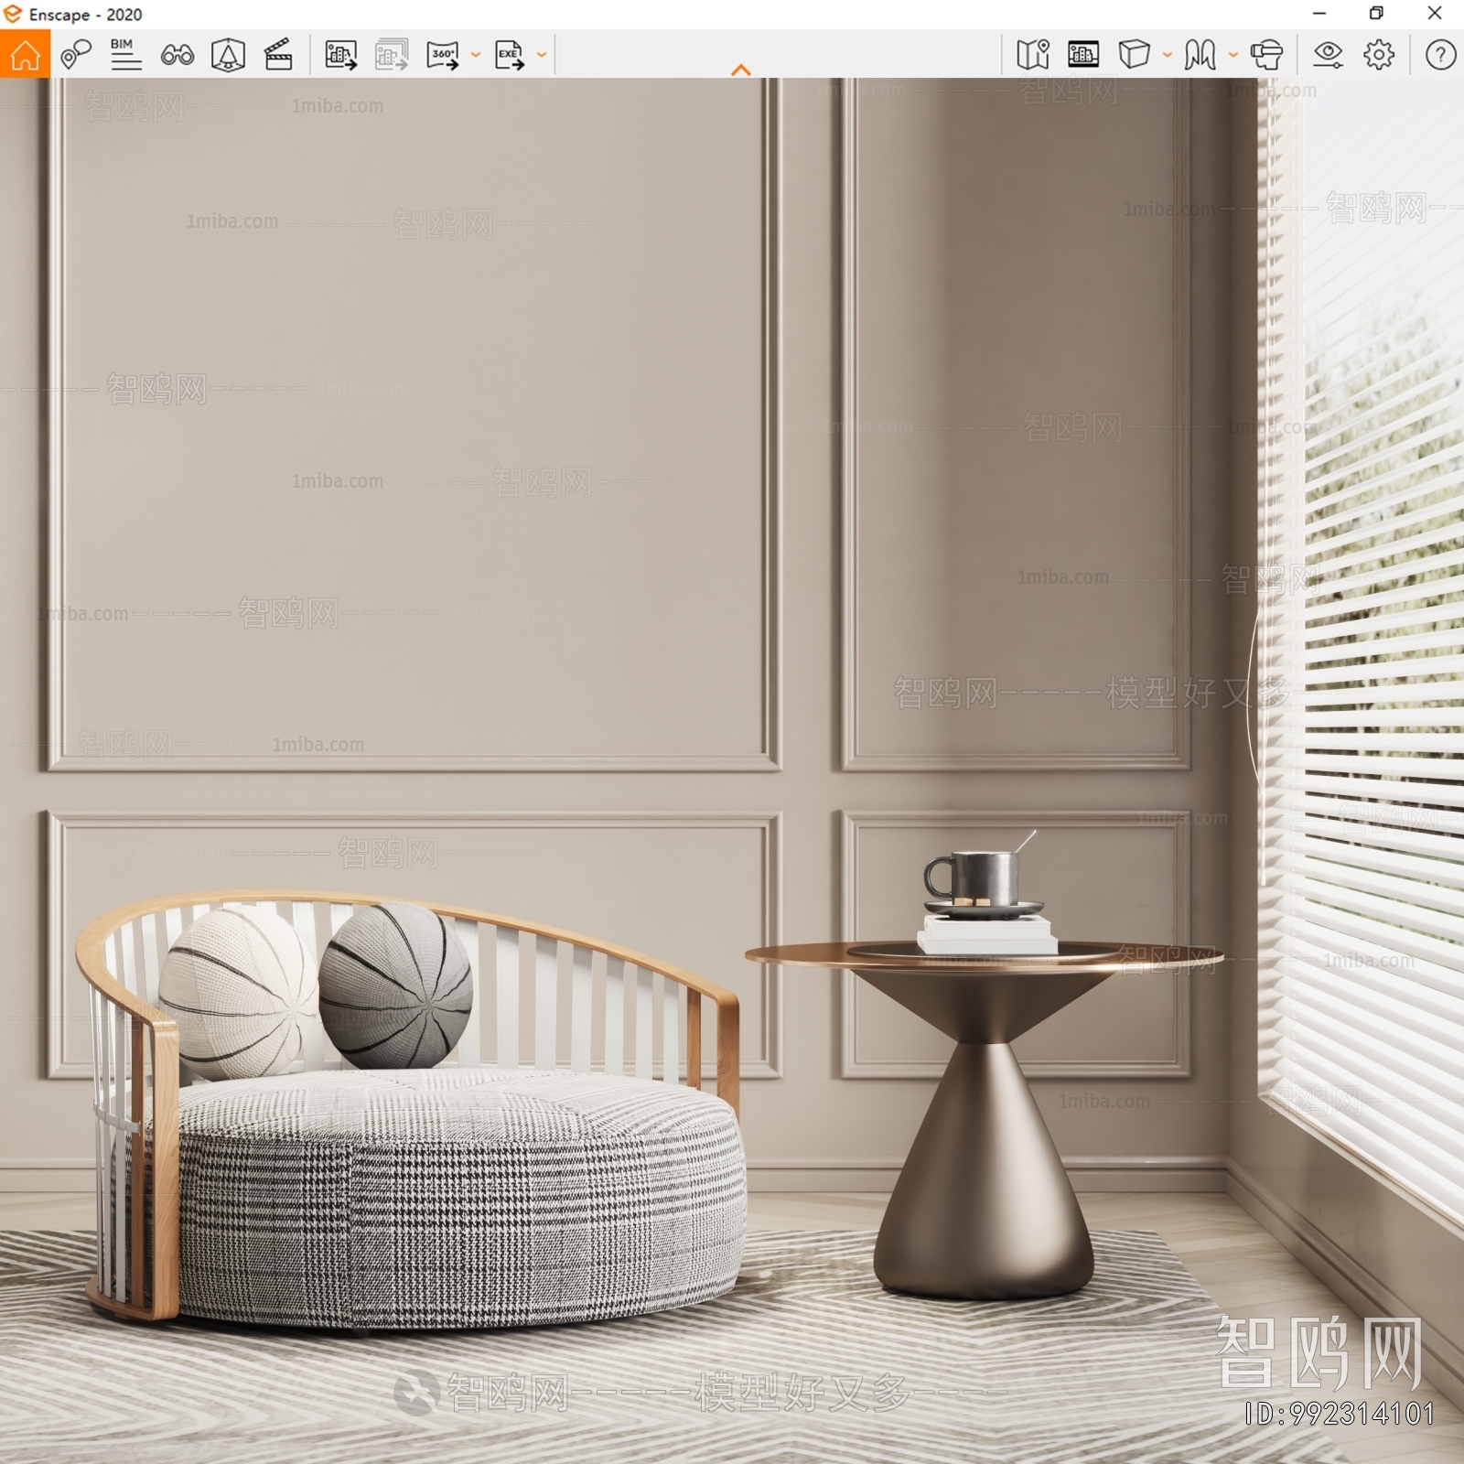Close the Enscape 2020 window
This screenshot has height=1464, width=1464.
pyautogui.click(x=1435, y=14)
